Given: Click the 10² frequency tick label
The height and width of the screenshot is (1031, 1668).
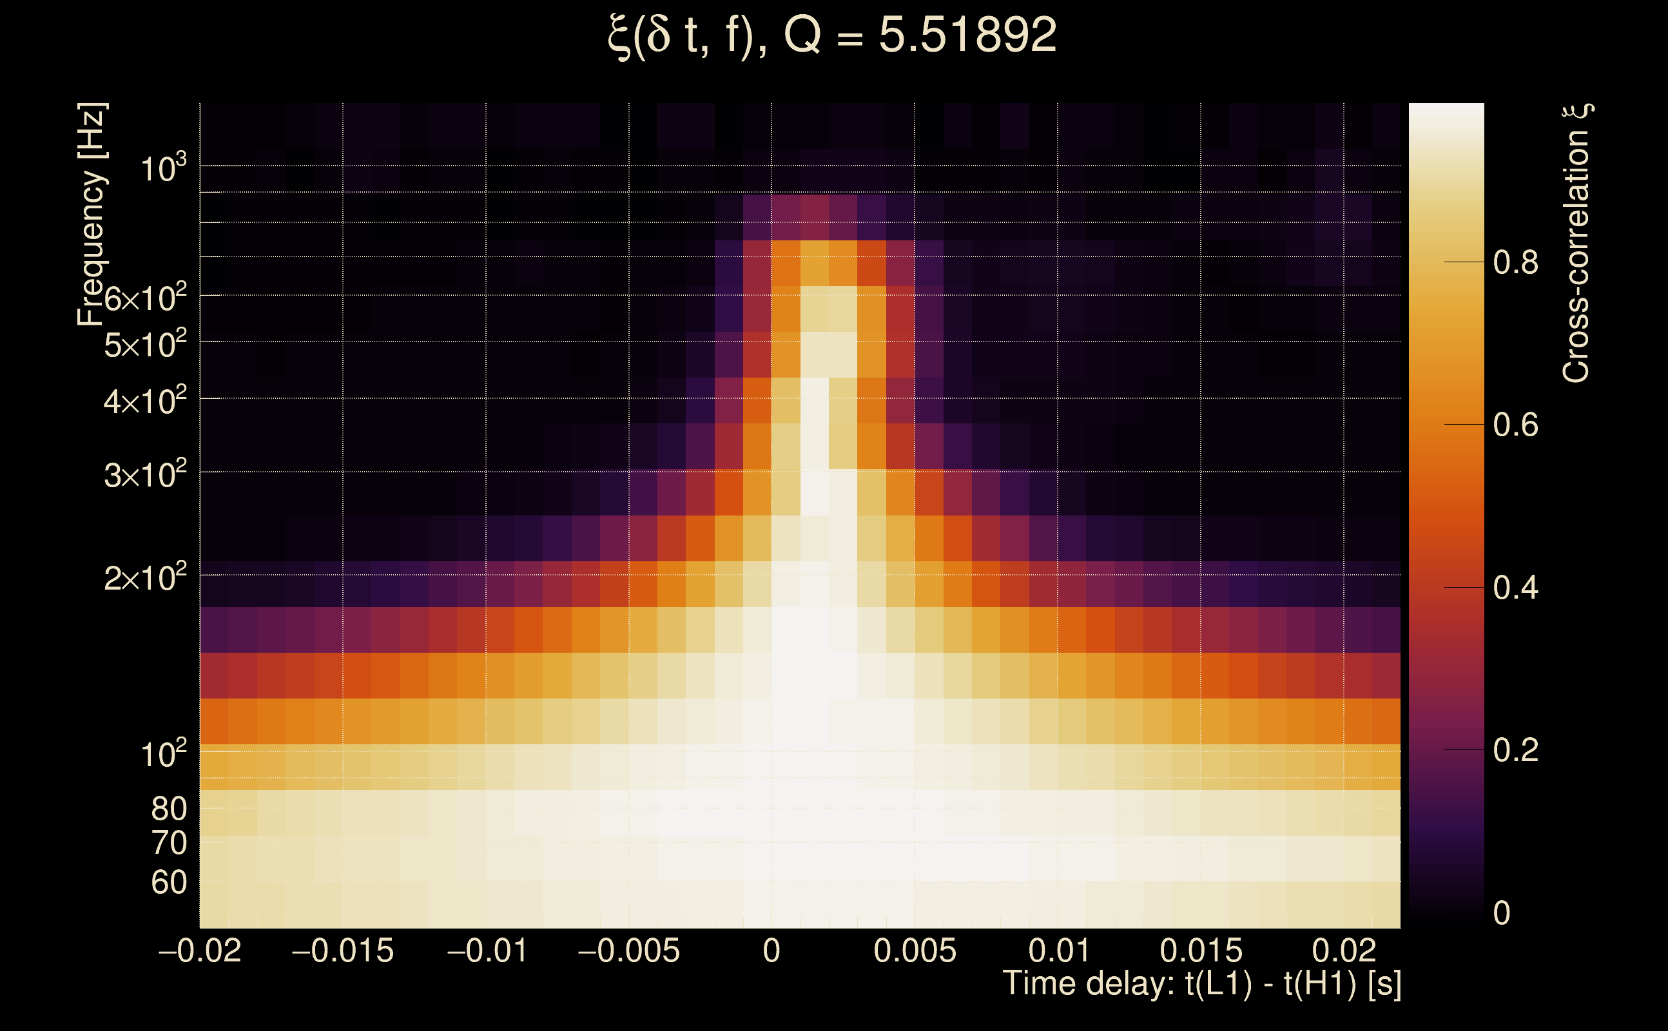Looking at the screenshot, I should 162,754.
